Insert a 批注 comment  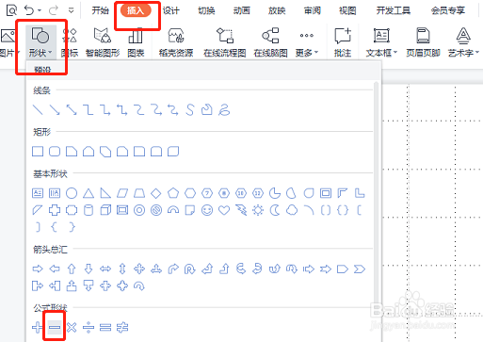click(343, 42)
